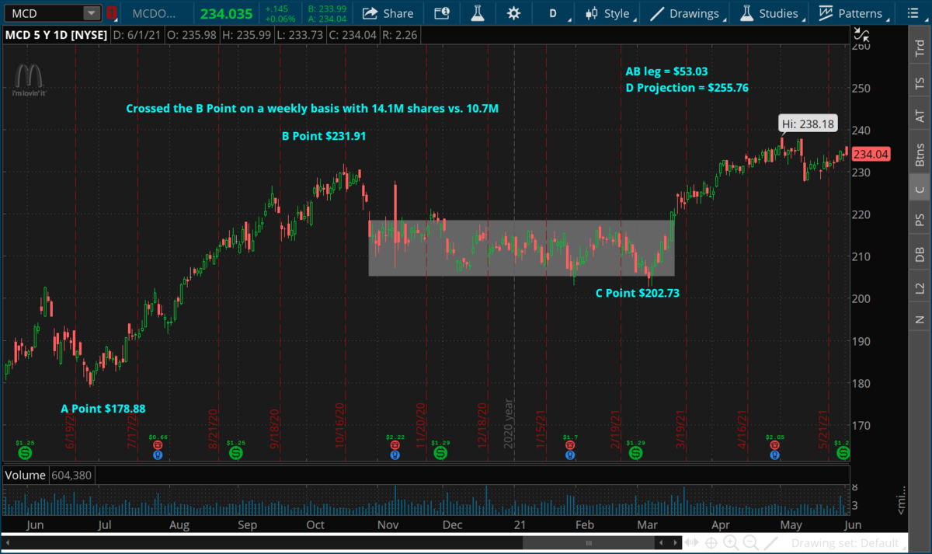Click the 'AB leg = $53.03' text
This screenshot has width=932, height=554.
tap(666, 71)
